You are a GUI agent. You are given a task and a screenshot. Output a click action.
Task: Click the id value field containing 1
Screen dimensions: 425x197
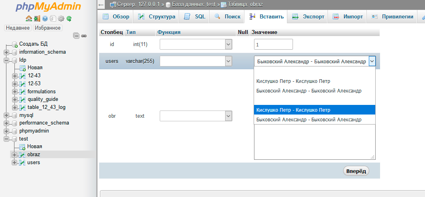tap(273, 44)
